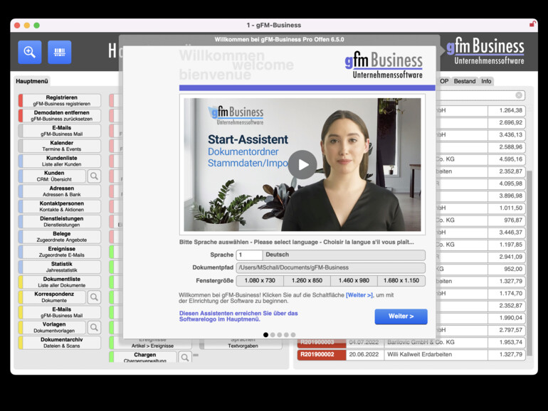Go to second page dot of assistant
The height and width of the screenshot is (411, 548).
273,335
